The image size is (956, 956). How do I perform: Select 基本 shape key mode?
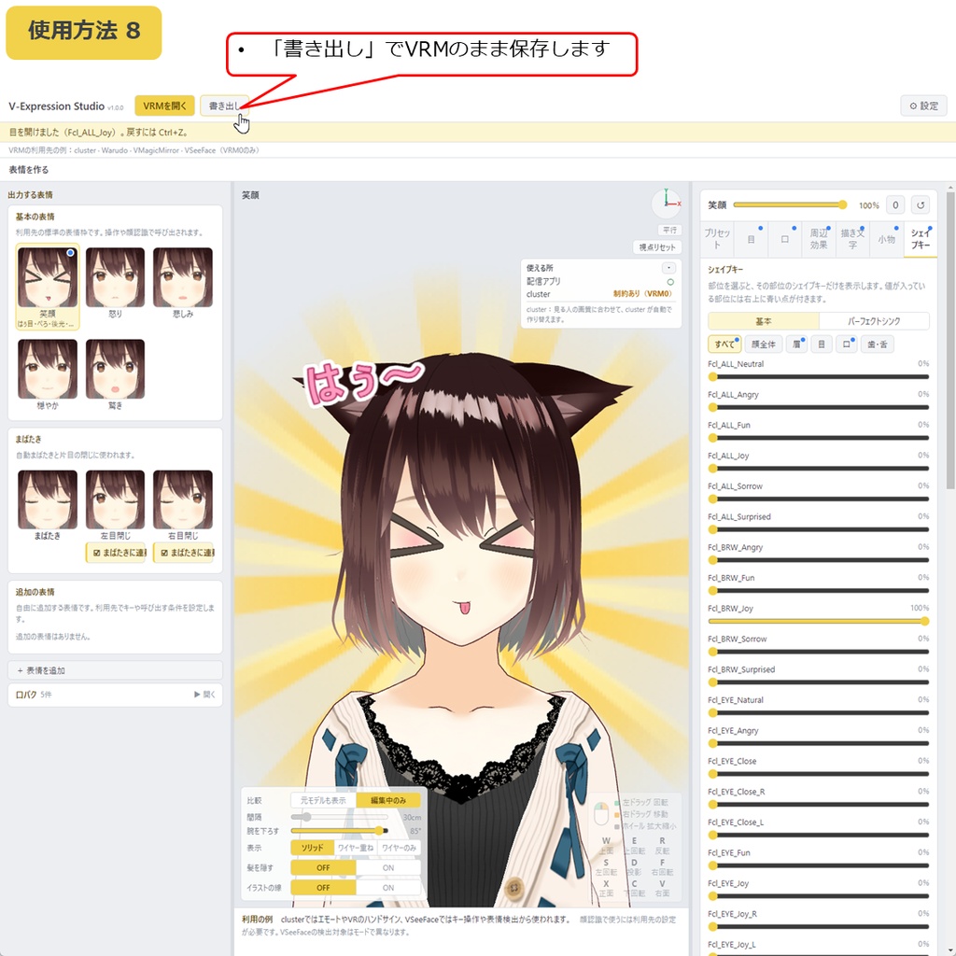point(764,321)
